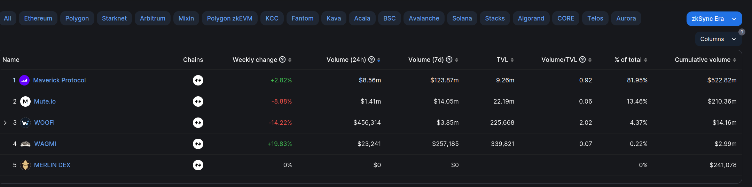Click the +2.82% weekly change value
This screenshot has height=187, width=752.
coord(281,80)
